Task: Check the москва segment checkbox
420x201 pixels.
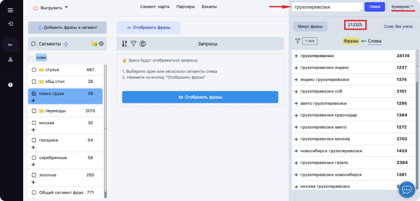Action: tap(34, 123)
